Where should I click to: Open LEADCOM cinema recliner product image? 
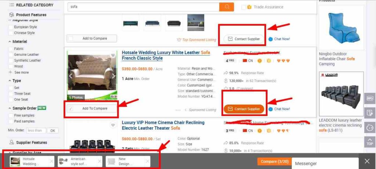341,94
